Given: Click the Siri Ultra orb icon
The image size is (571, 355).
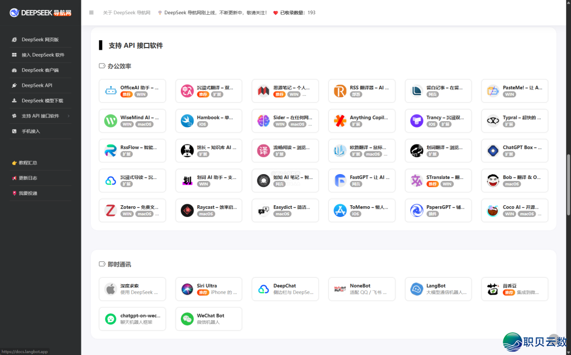Looking at the screenshot, I should [187, 289].
